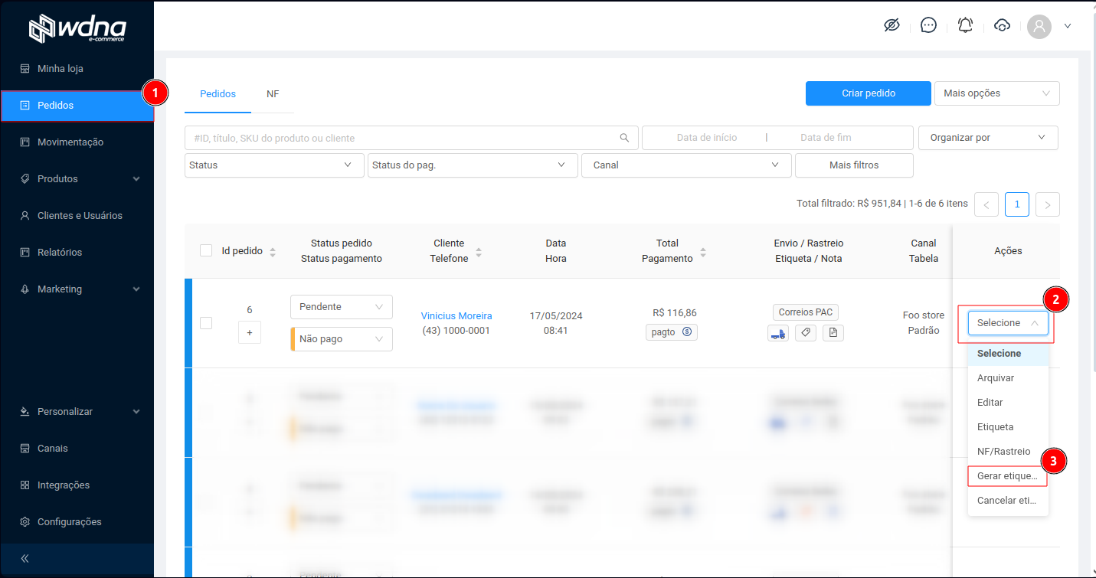Screen dimensions: 1096x578
Task: Choose Editar in the actions menu
Action: (x=1008, y=403)
